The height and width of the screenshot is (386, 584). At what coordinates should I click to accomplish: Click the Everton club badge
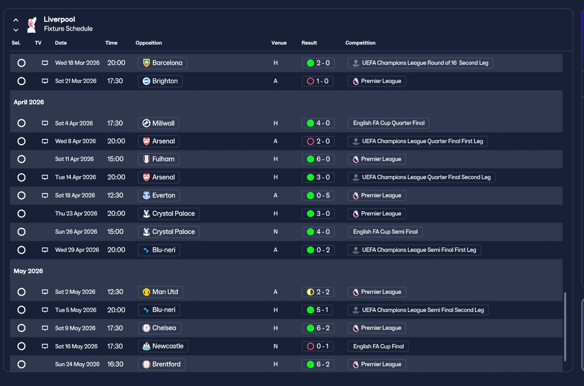pyautogui.click(x=146, y=196)
